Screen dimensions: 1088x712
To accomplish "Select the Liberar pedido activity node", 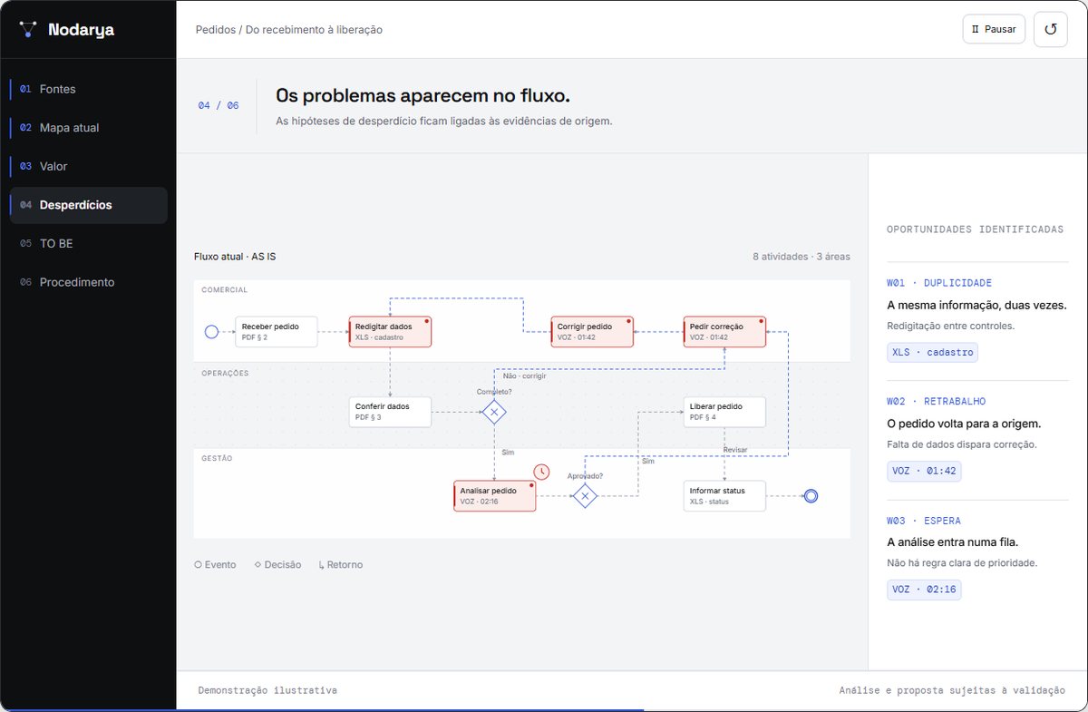I will (x=724, y=412).
